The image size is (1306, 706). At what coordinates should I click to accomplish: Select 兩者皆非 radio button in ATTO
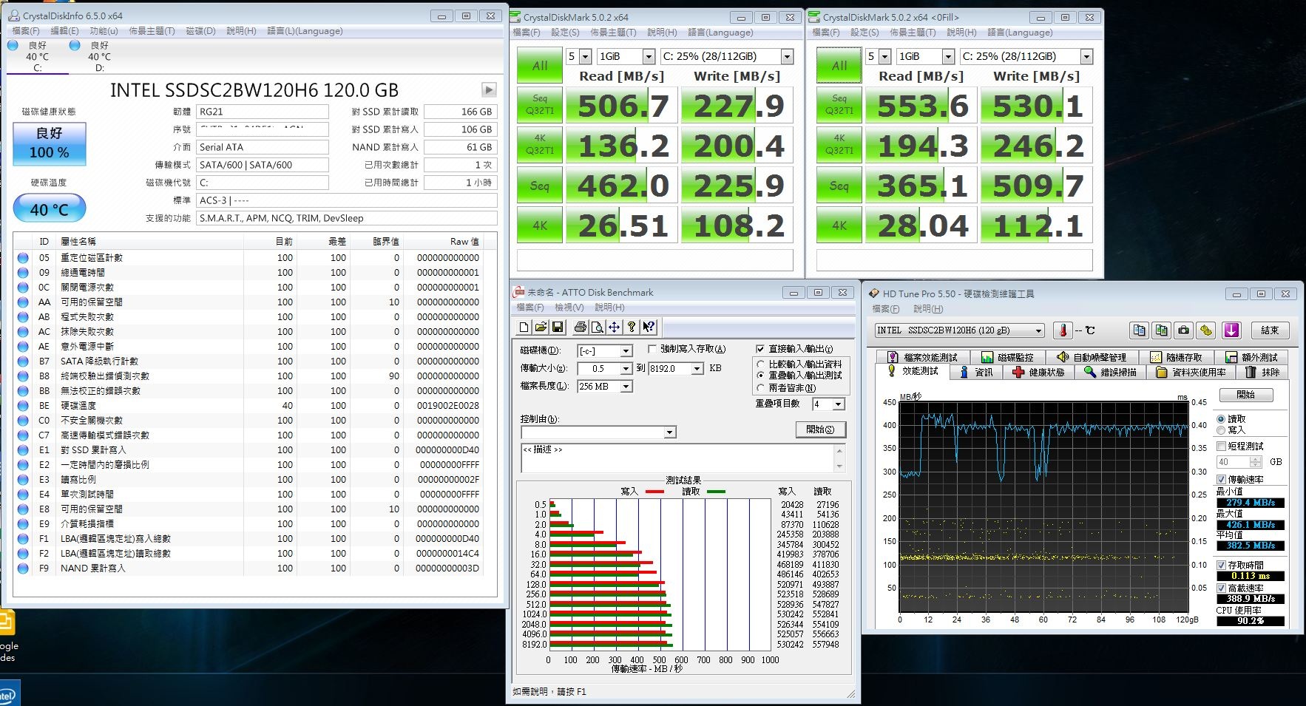coord(760,387)
